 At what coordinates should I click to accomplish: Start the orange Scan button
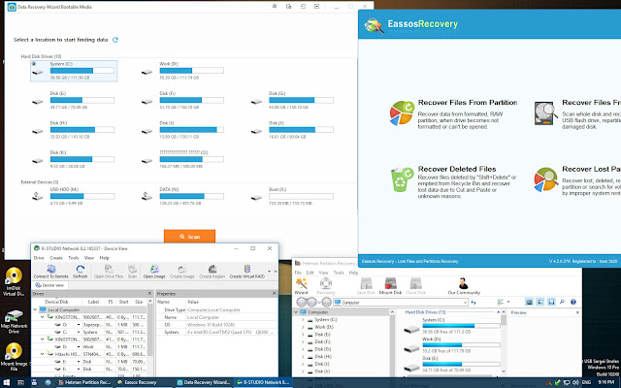(x=189, y=237)
